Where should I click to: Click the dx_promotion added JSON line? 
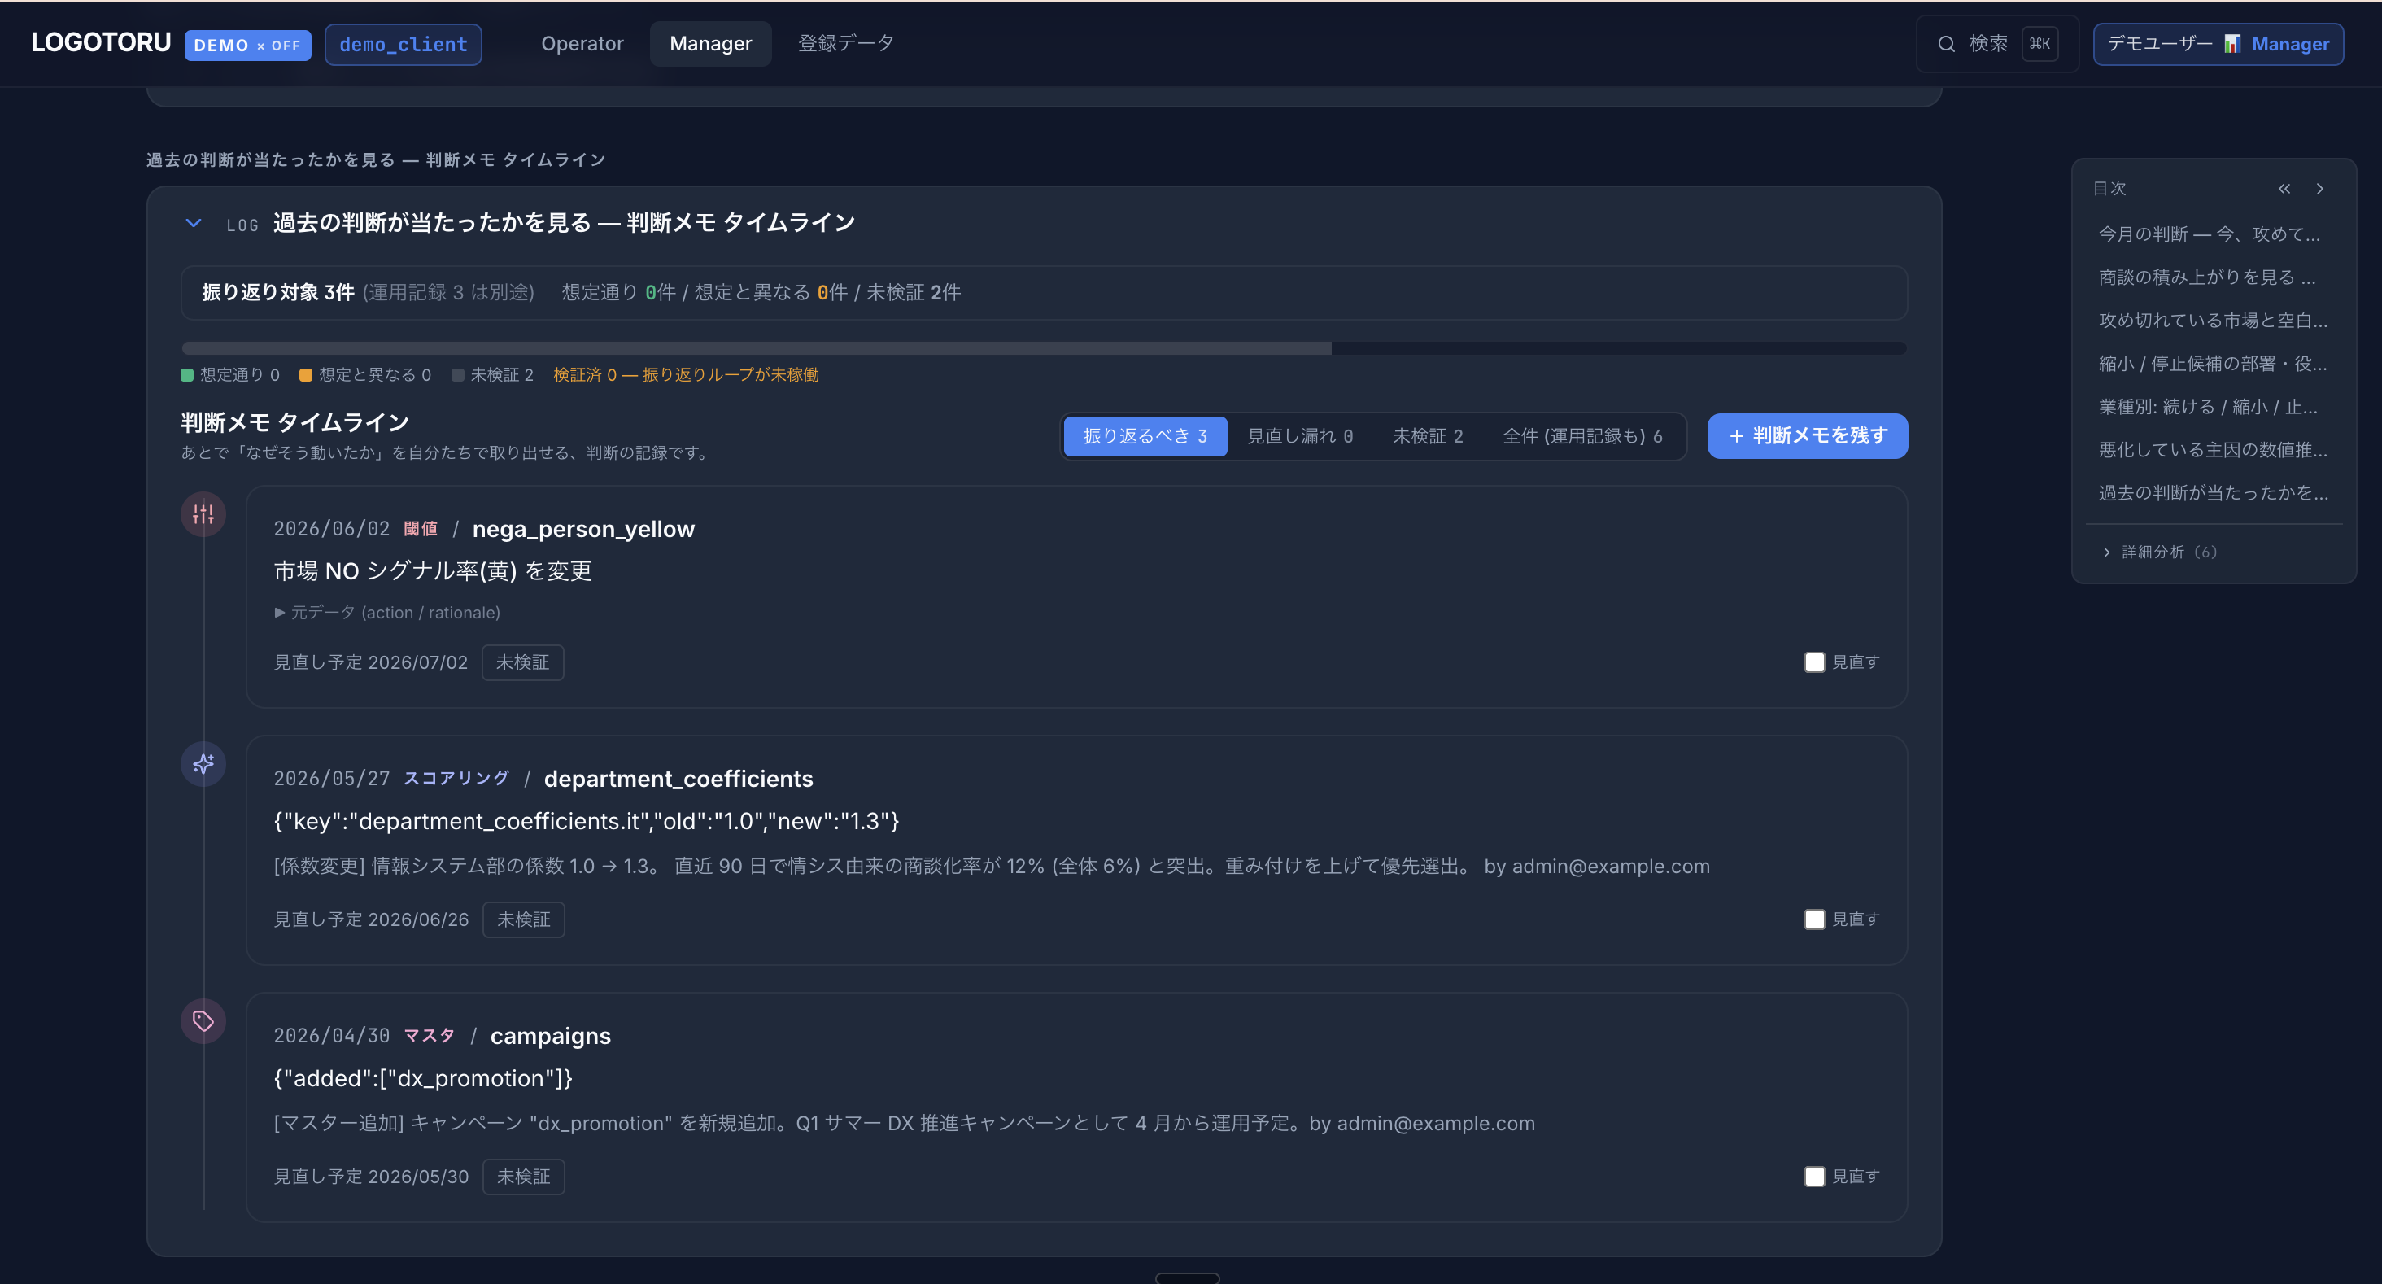(422, 1079)
